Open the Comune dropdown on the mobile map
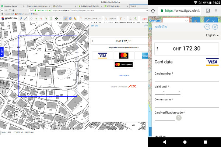221x147 pixels. 176,21
